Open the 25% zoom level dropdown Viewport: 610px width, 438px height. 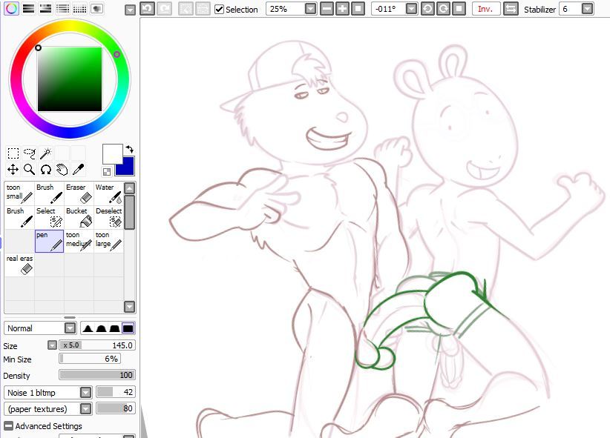pyautogui.click(x=309, y=9)
